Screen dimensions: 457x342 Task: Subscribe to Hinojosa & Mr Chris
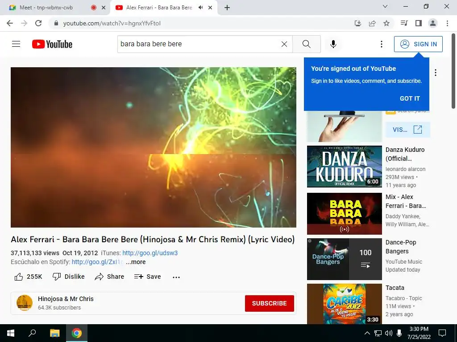[269, 303]
